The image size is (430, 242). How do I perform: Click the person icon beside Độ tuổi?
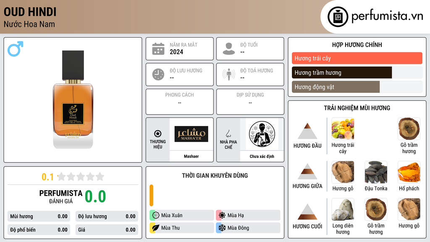229,49
